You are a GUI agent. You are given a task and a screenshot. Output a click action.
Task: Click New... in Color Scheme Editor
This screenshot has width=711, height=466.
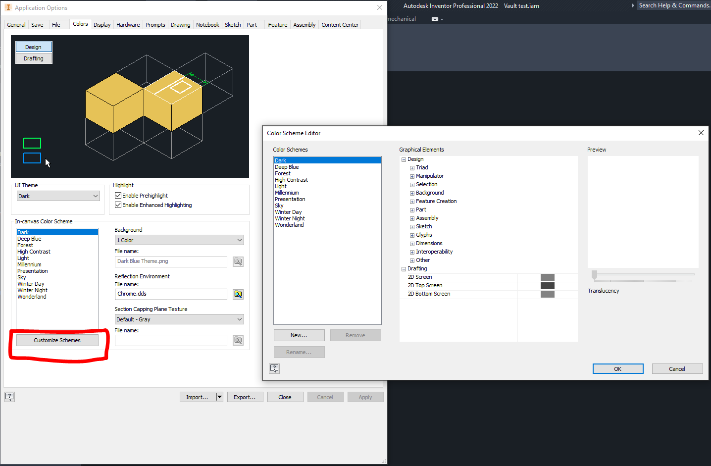(299, 335)
